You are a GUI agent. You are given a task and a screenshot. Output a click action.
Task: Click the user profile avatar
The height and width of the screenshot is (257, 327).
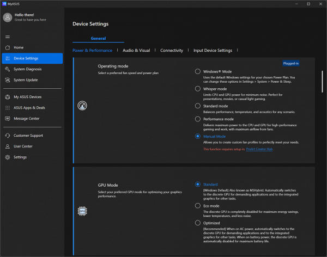point(7,17)
